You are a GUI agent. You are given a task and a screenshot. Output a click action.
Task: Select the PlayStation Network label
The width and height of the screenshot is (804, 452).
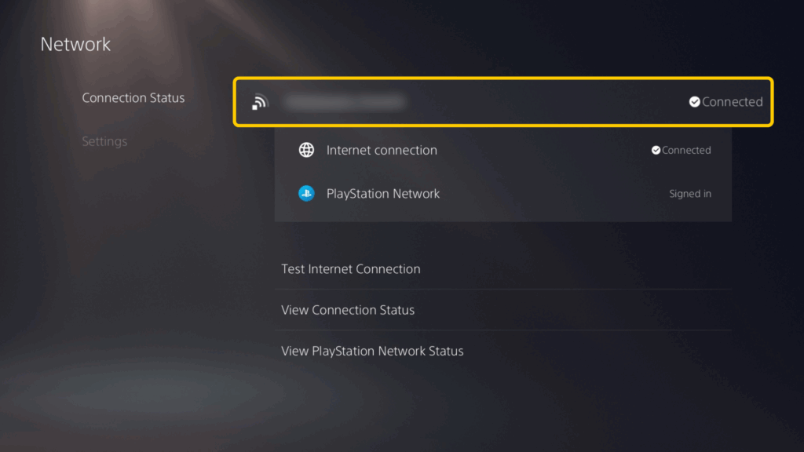coord(383,194)
